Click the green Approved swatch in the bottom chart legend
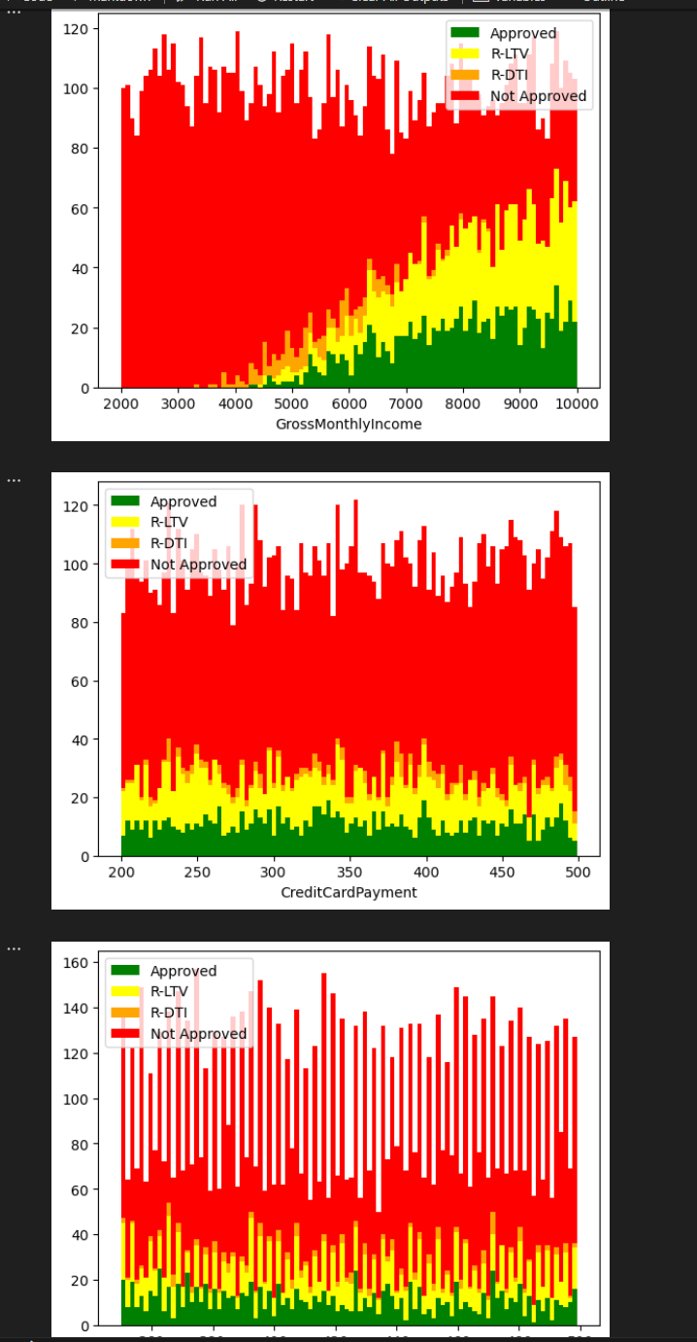Viewport: 697px width, 1342px height. 126,971
